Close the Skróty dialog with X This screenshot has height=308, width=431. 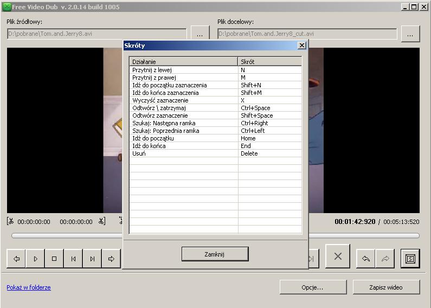click(302, 46)
